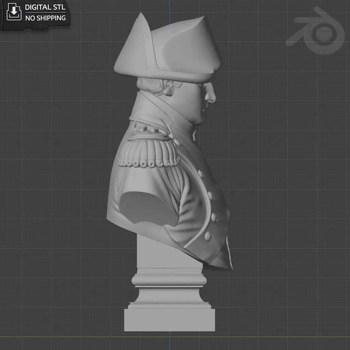Click the download icon in the badge
Viewport: 350px width, 350px height.
coord(14,12)
